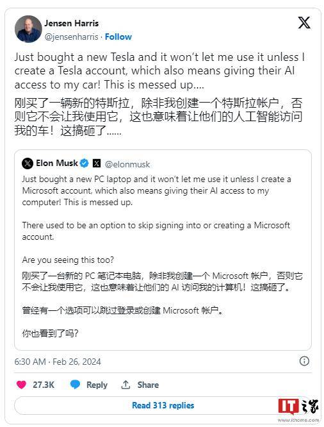The height and width of the screenshot is (427, 324).
Task: Click the reply speech bubble icon
Action: (x=75, y=384)
